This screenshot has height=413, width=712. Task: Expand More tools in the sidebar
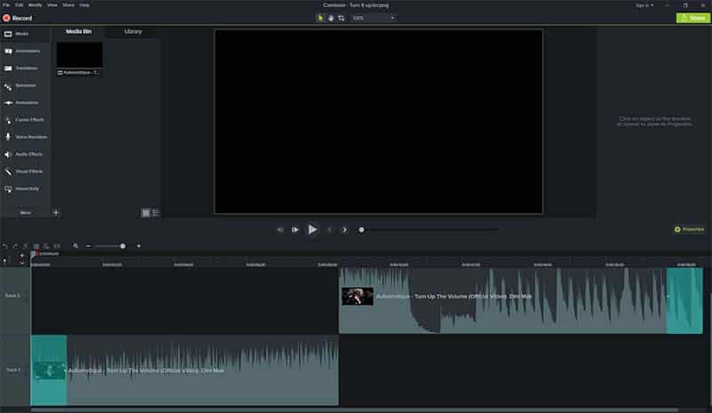[x=25, y=213]
